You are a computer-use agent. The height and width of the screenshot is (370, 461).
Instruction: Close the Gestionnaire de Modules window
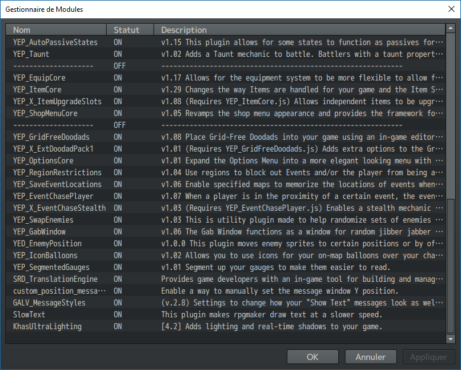pos(452,9)
